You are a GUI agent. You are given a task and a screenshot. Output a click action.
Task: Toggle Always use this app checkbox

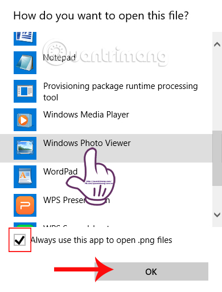[x=20, y=240]
